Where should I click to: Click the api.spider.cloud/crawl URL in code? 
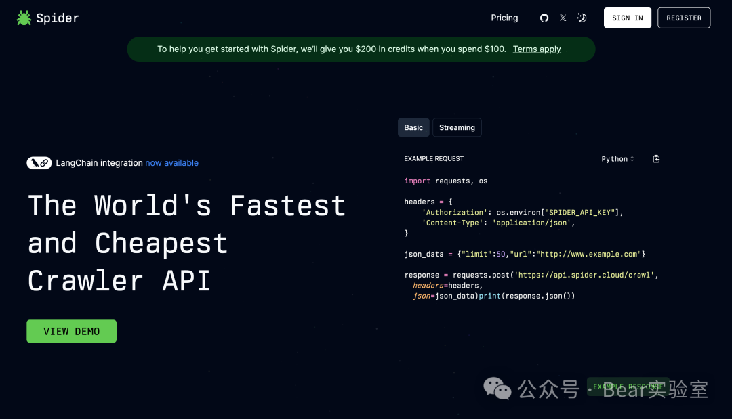click(x=585, y=275)
